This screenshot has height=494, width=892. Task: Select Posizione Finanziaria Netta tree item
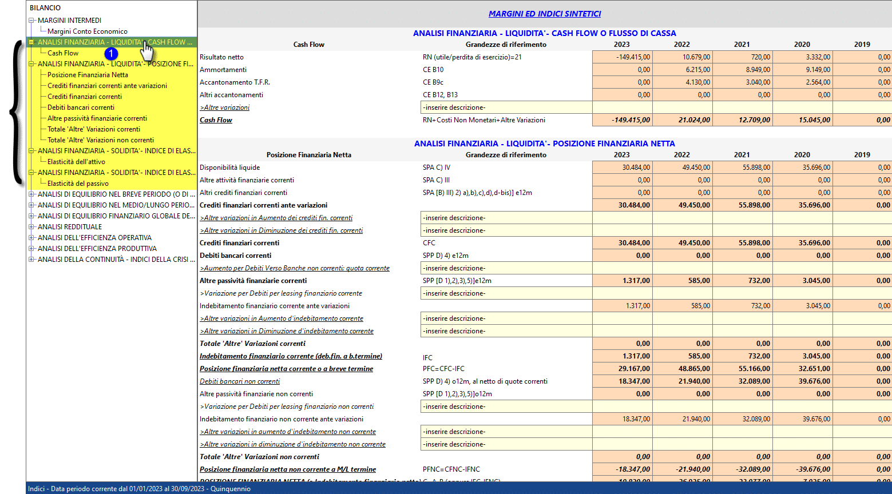click(88, 75)
